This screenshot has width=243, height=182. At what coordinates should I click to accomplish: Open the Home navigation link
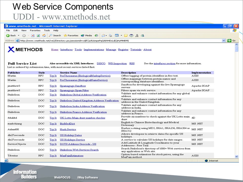55,50
